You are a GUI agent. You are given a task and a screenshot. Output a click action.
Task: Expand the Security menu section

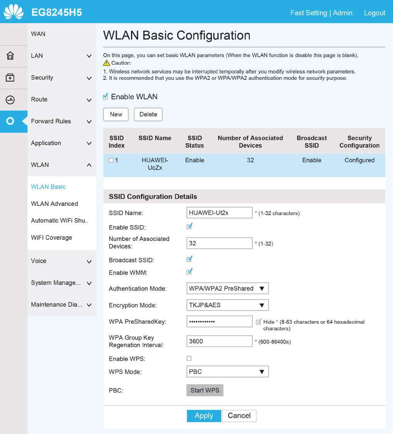[x=62, y=78]
